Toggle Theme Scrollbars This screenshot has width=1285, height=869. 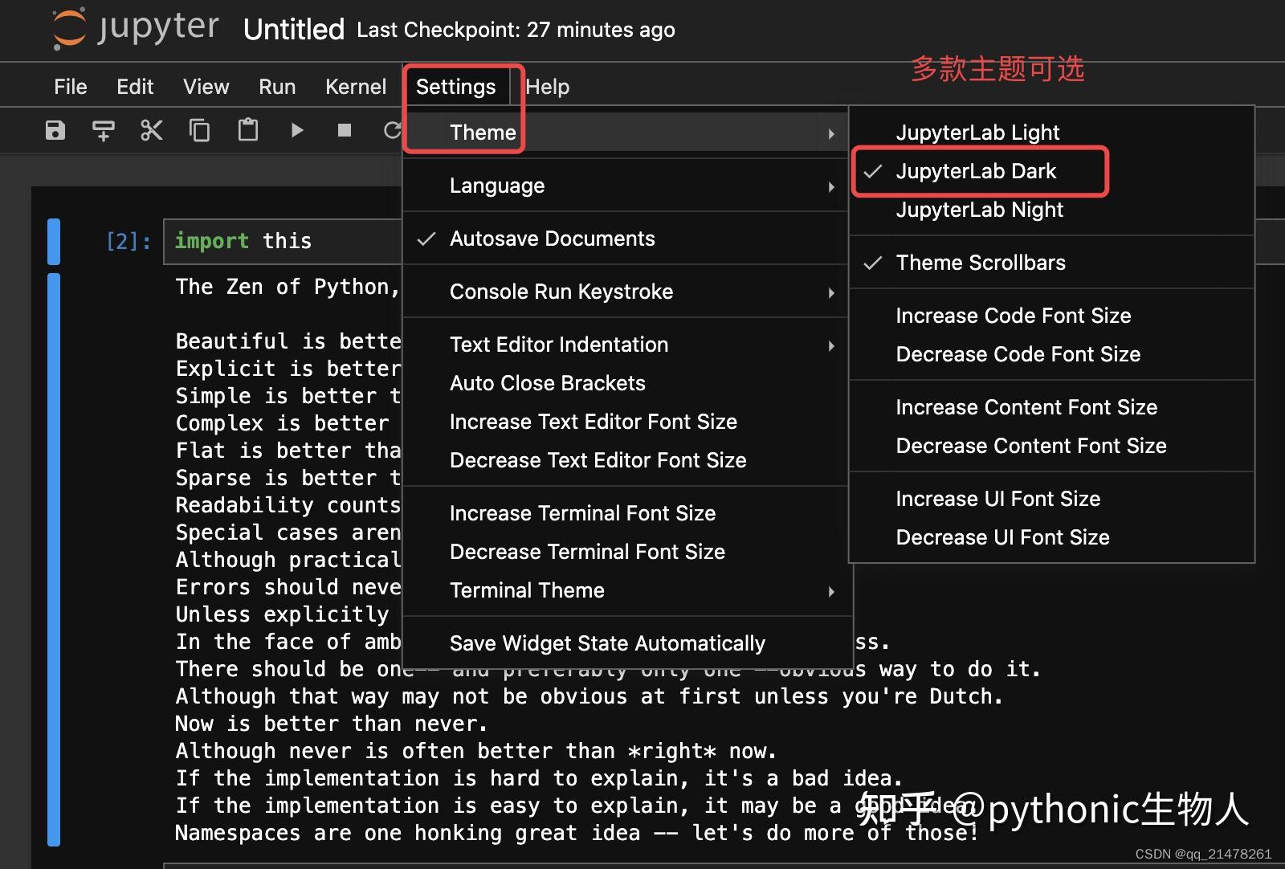click(981, 262)
